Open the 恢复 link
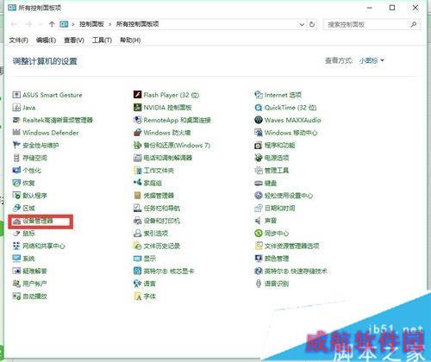This screenshot has width=431, height=362. click(x=28, y=183)
